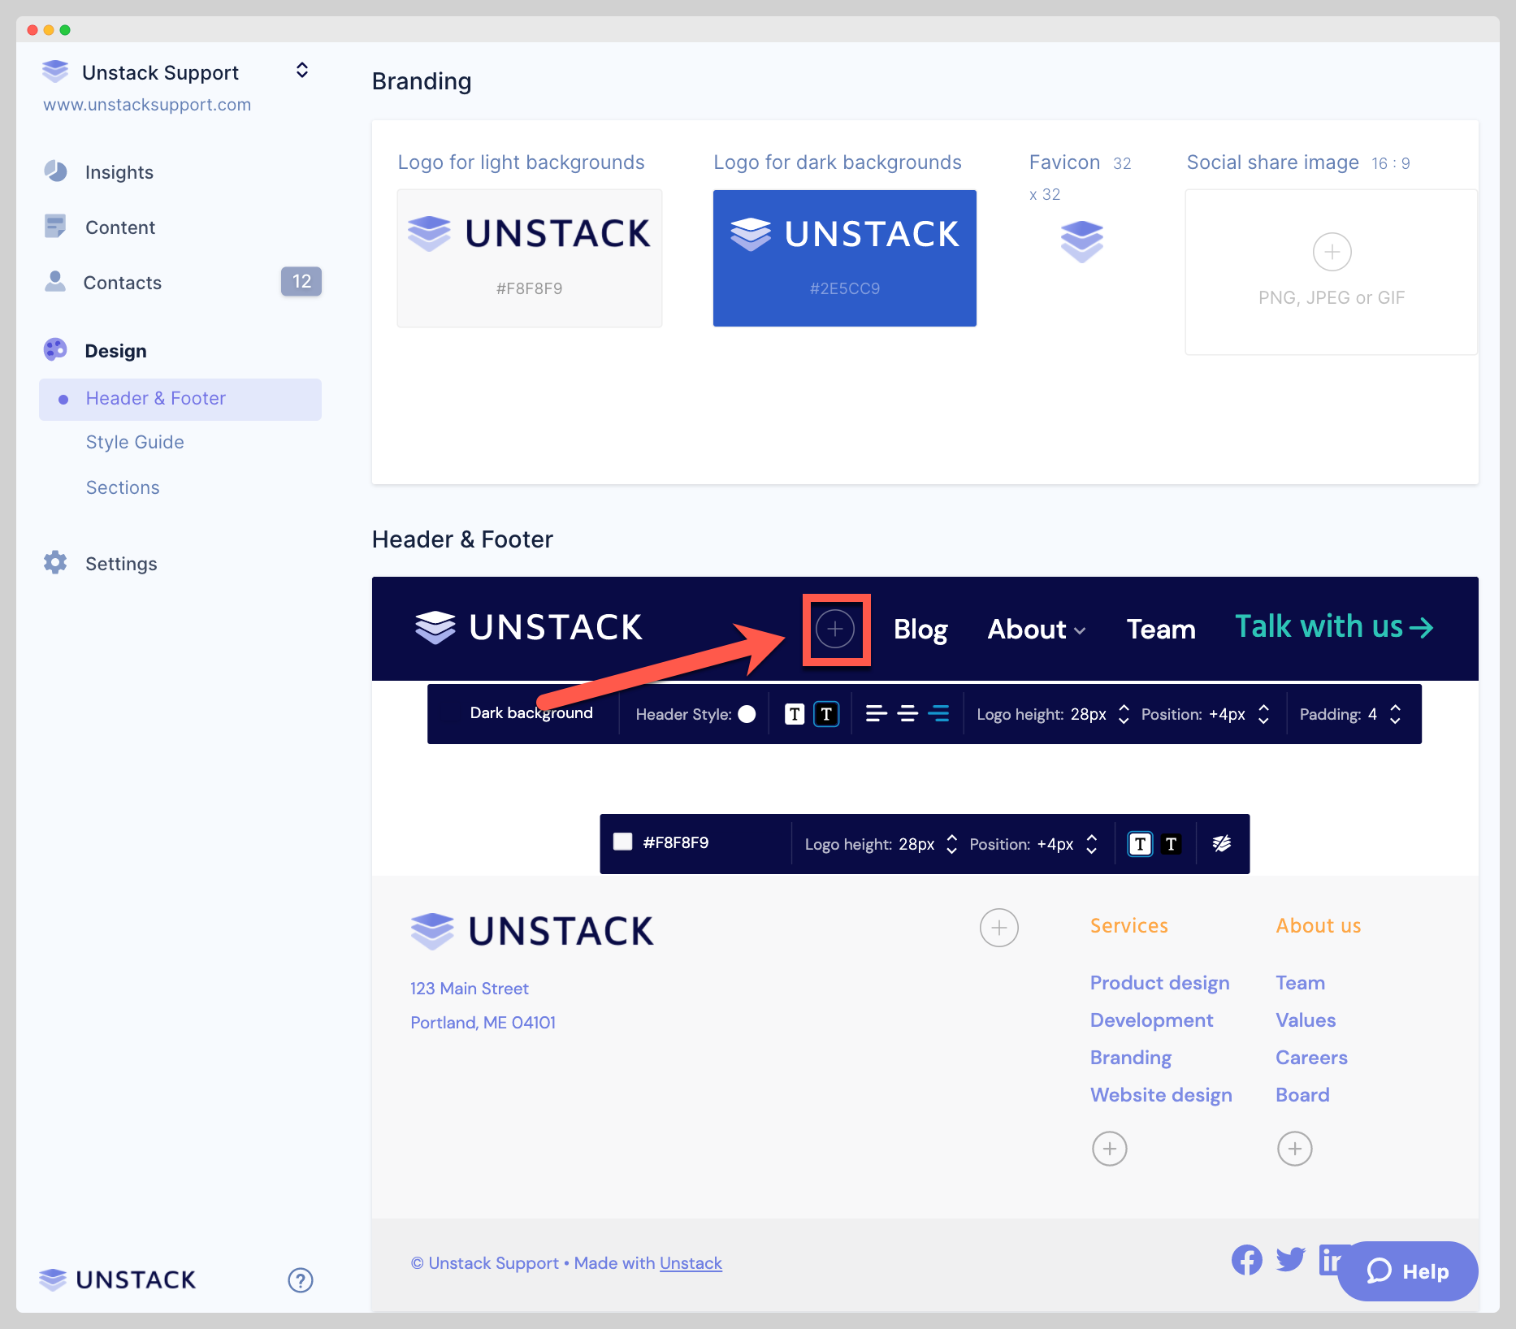Add a social share image
This screenshot has height=1329, width=1516.
tap(1332, 253)
